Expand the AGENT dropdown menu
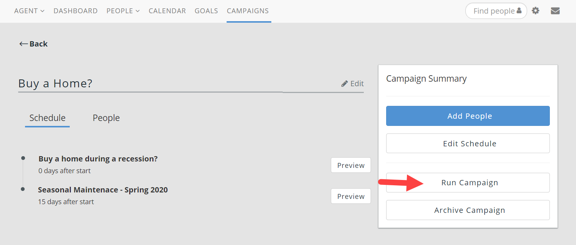This screenshot has height=245, width=576. point(29,11)
